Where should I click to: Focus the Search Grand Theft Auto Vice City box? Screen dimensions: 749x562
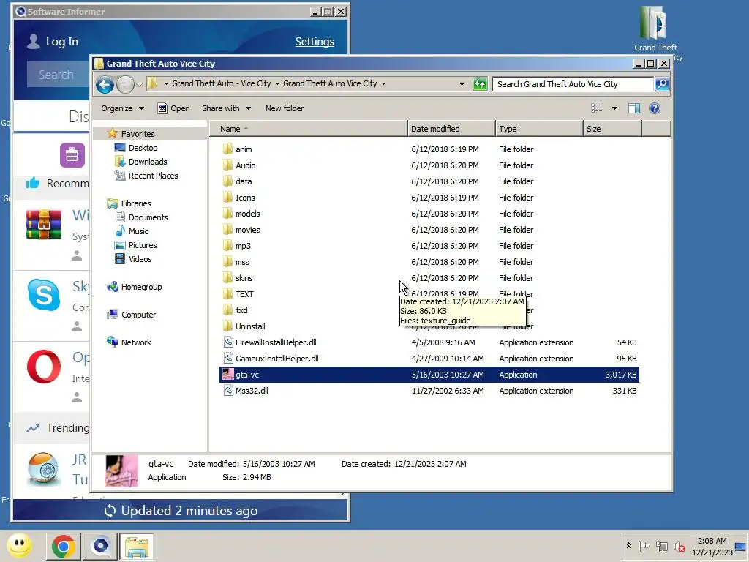(x=572, y=84)
